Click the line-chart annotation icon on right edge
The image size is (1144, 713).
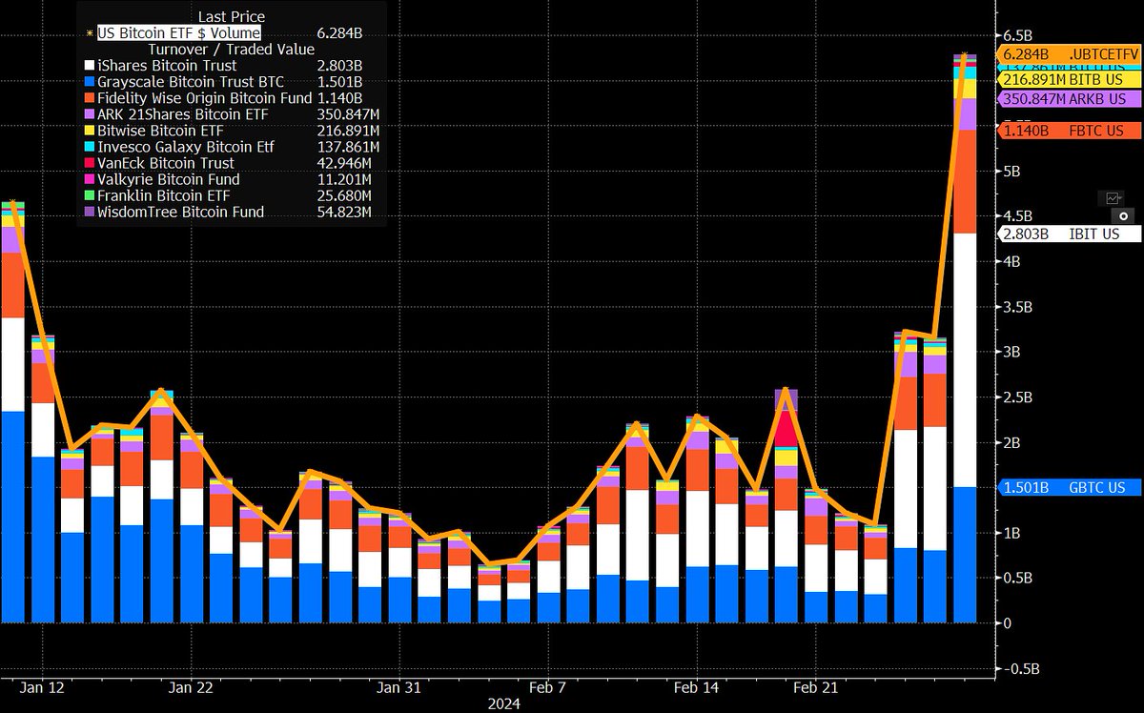[1113, 198]
